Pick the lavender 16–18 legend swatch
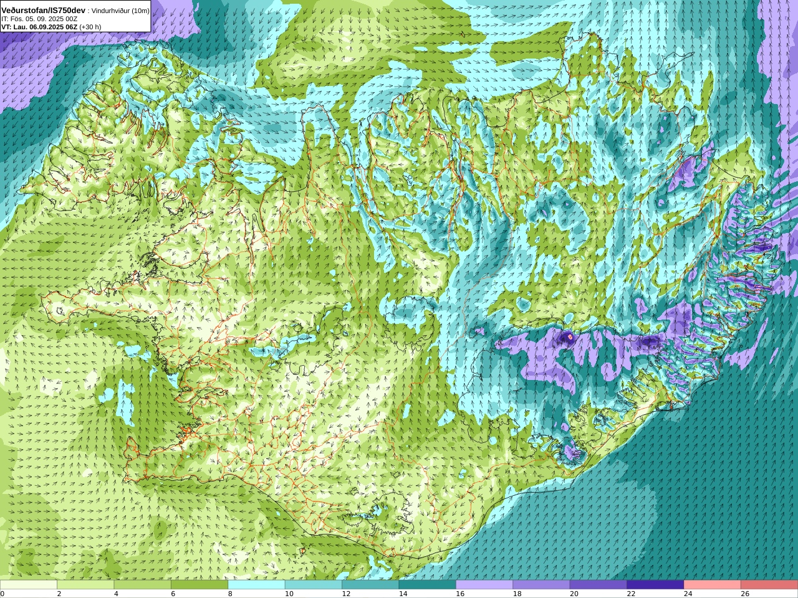The width and height of the screenshot is (798, 598). pyautogui.click(x=484, y=585)
